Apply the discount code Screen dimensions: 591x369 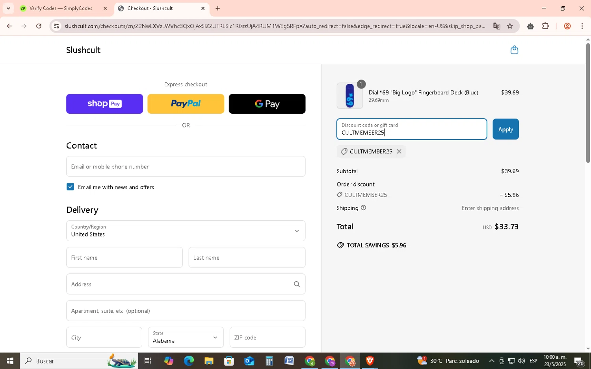506,129
